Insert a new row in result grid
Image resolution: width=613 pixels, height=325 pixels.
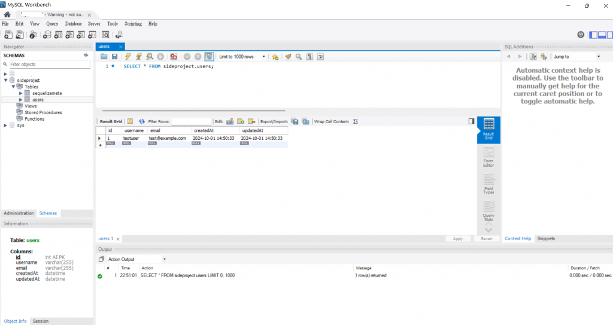point(241,121)
